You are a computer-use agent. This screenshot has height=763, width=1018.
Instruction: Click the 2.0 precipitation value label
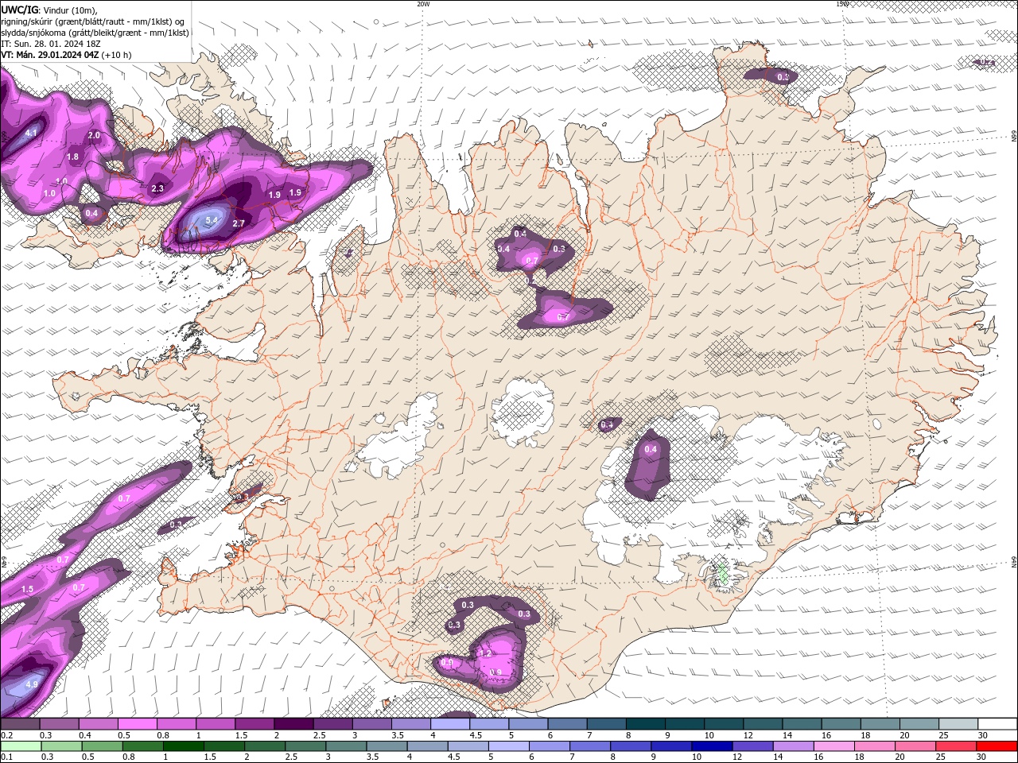tap(94, 135)
